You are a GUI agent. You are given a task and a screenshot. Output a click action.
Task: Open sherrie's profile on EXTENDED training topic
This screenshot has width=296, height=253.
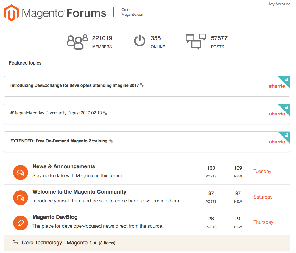tap(277, 142)
